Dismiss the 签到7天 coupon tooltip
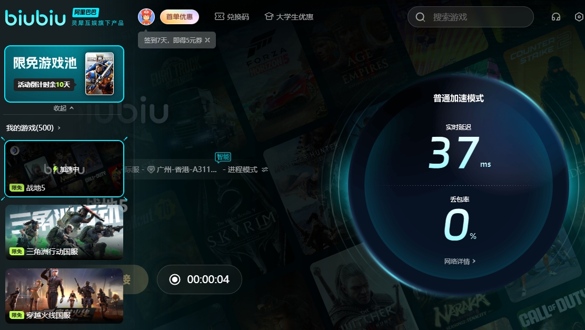 point(207,40)
